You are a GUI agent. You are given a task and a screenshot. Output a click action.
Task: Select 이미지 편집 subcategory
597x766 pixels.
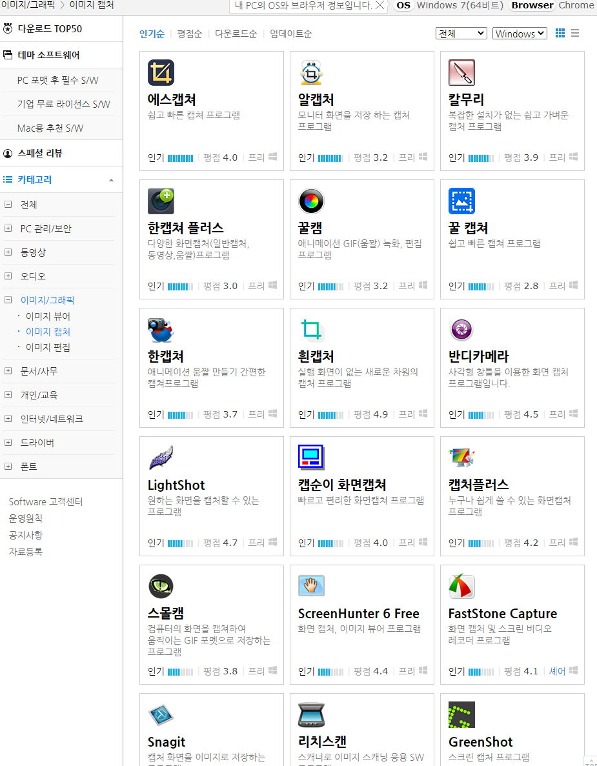pos(48,347)
